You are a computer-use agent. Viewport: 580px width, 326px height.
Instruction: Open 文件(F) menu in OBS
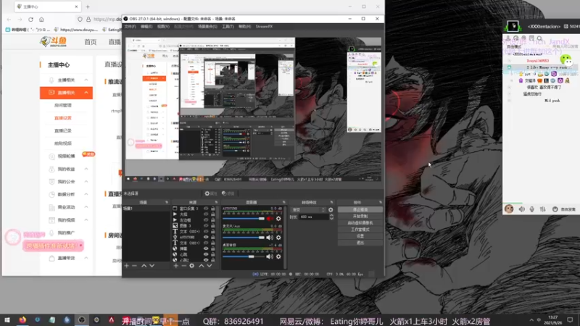(130, 27)
